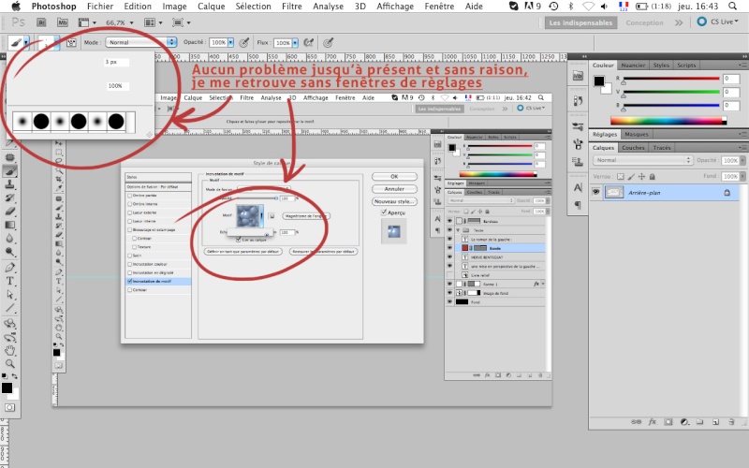Screen dimensions: 749x468
Task: Select the Eraser tool
Action: point(10,212)
